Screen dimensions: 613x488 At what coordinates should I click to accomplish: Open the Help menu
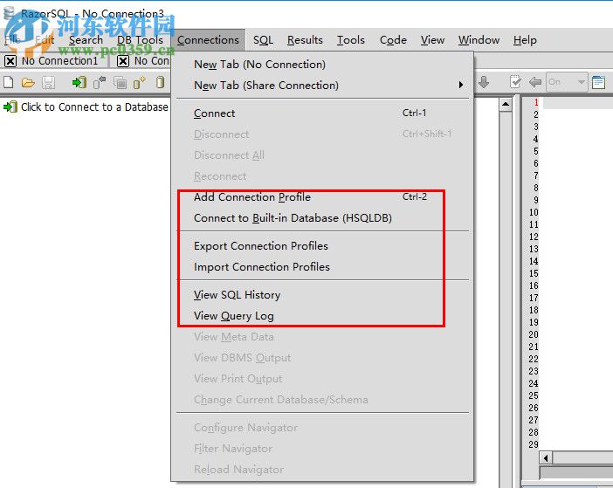[525, 40]
